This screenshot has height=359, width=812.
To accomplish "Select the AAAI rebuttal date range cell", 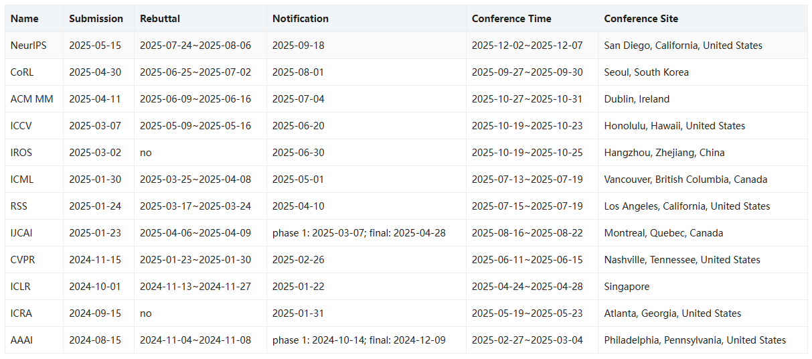I will point(195,340).
